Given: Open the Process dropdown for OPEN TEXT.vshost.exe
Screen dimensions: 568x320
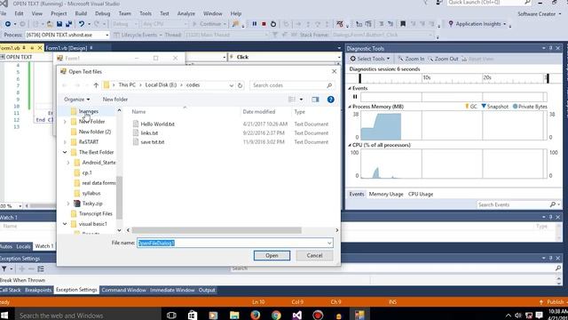Looking at the screenshot, I should (106, 35).
